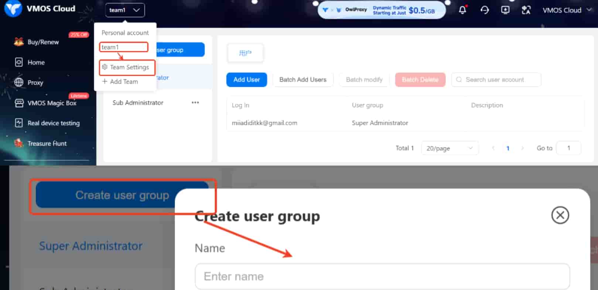Open the 20/page pagination dropdown
The image size is (598, 290).
tap(449, 148)
